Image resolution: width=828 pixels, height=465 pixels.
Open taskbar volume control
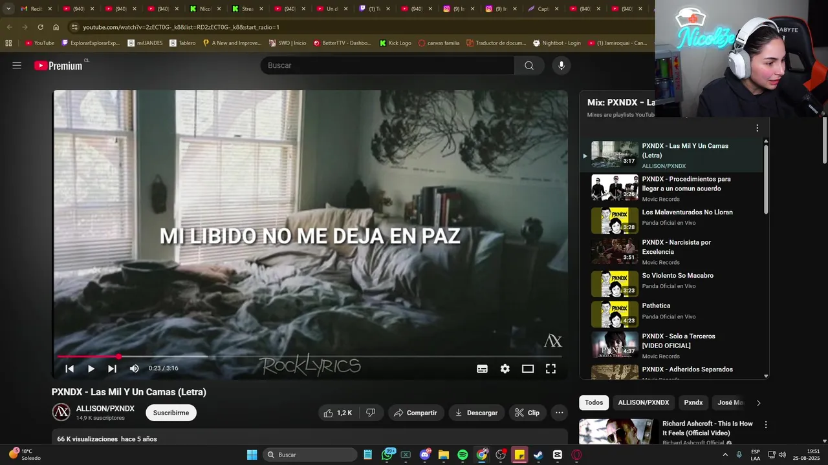783,455
